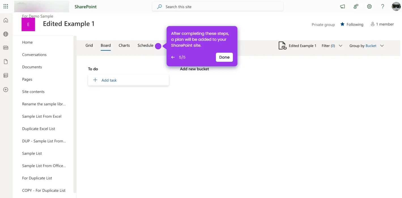Viewport: 402px width, 198px height.
Task: Open Home in site navigation
Action: tap(27, 42)
